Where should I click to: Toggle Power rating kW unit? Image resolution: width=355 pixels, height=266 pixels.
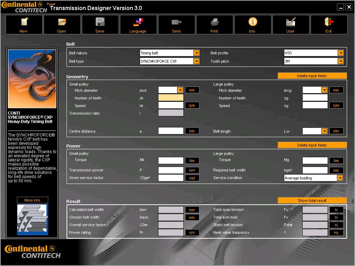coord(192,233)
